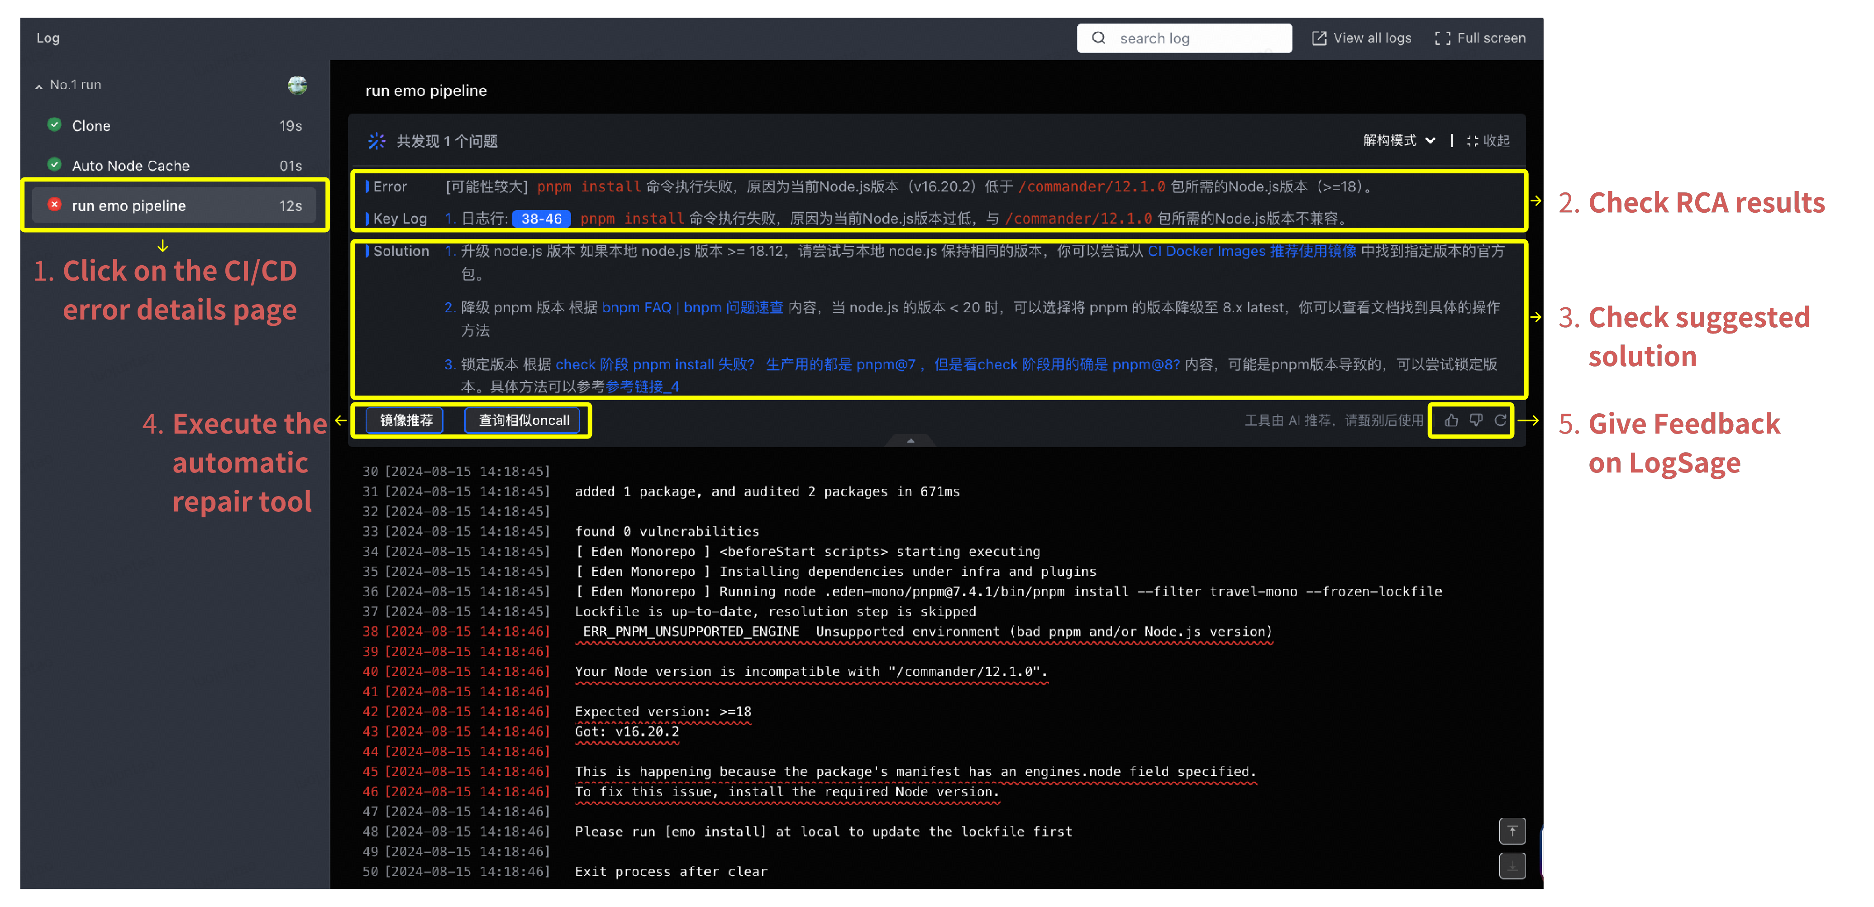1874x907 pixels.
Task: Click the user avatar in No.1 run
Action: click(297, 85)
